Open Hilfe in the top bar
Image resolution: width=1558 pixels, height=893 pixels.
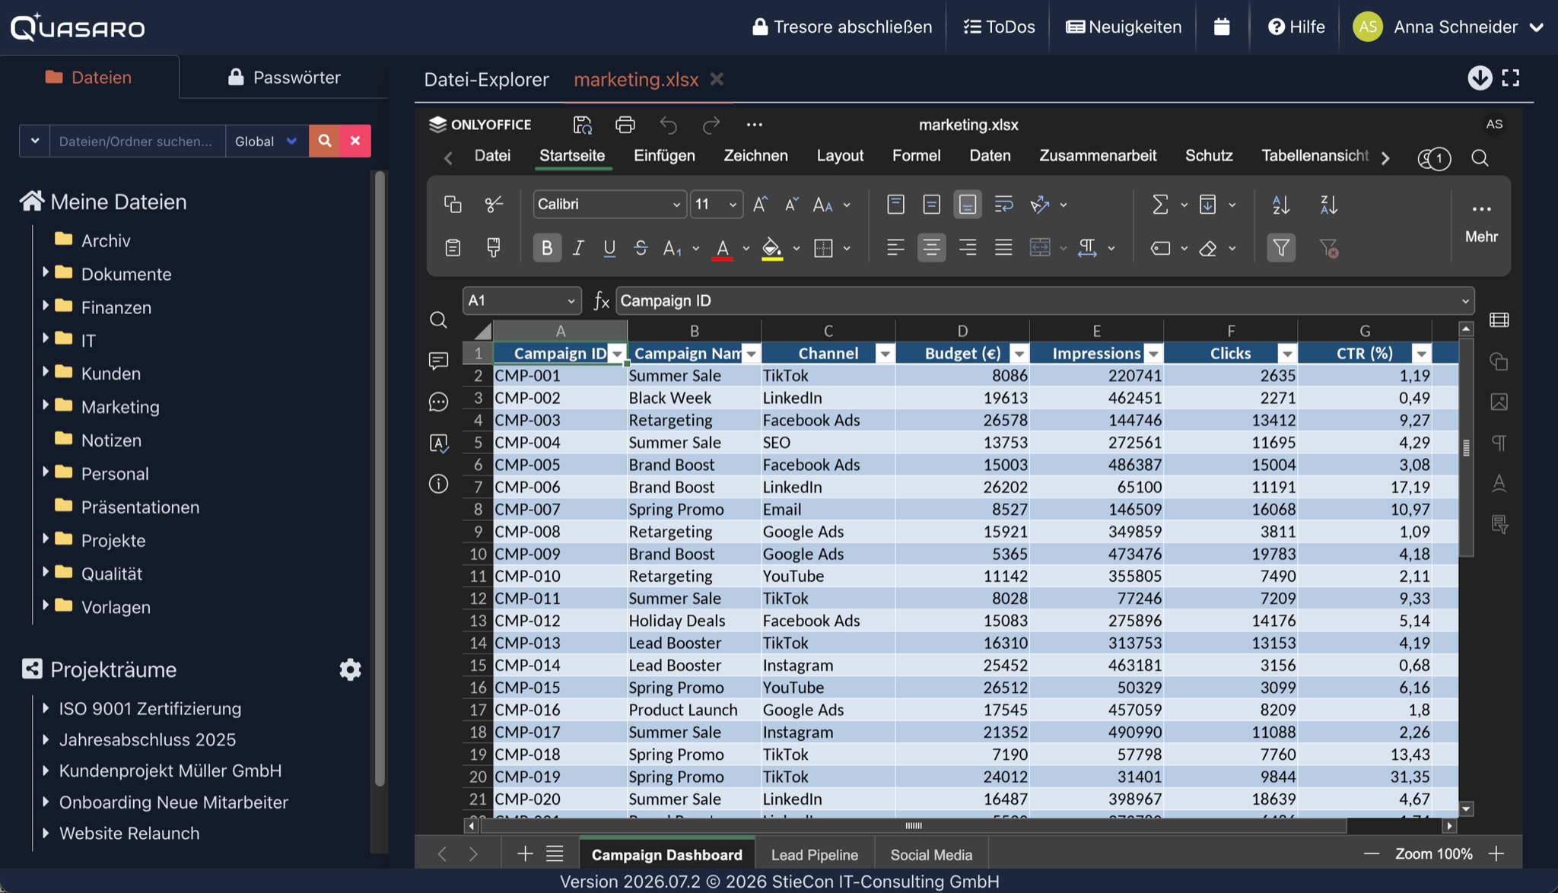pyautogui.click(x=1296, y=27)
